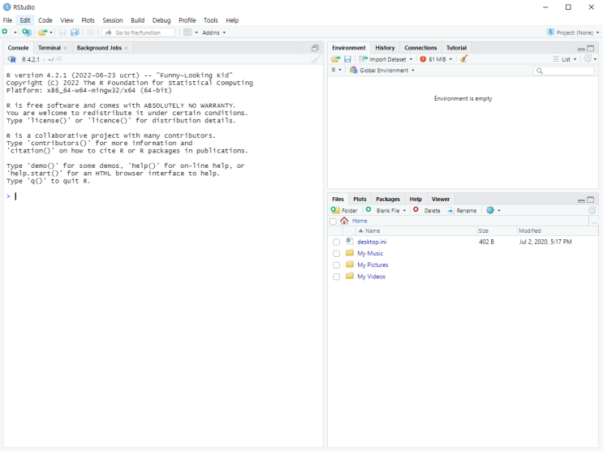The height and width of the screenshot is (451, 603).
Task: Expand the Global Environment dropdown
Action: point(381,71)
